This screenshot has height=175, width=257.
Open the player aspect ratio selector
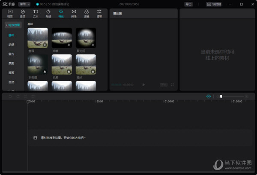[163, 85]
